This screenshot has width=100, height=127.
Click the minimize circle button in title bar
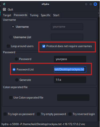(x=86, y=4)
